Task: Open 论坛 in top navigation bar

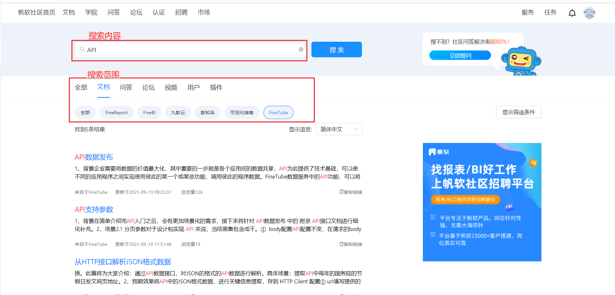Action: [136, 12]
